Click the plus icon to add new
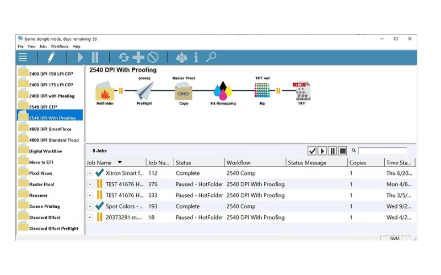 point(138,57)
